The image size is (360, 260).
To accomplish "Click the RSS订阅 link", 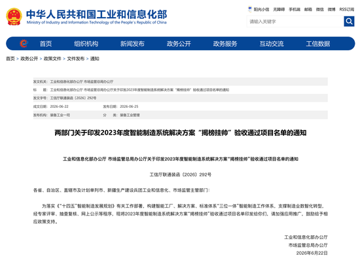I will pos(347,9).
